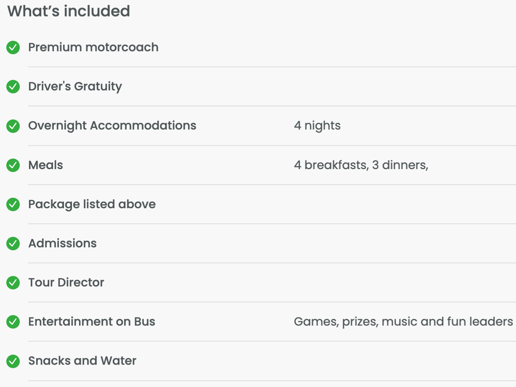This screenshot has height=387, width=516.
Task: Click the "What's included" heading
Action: pyautogui.click(x=69, y=11)
